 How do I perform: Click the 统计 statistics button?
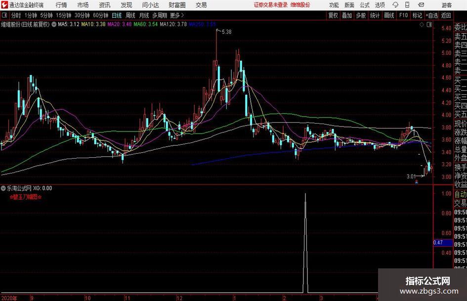coord(375,15)
